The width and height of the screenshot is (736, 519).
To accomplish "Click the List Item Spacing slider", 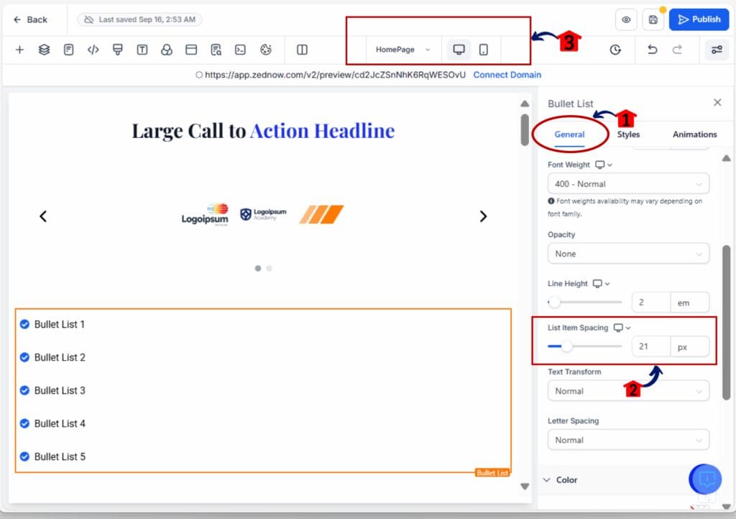I will [584, 346].
